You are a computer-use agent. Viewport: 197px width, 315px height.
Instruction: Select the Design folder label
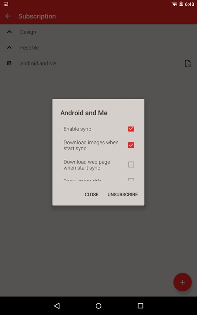click(28, 32)
